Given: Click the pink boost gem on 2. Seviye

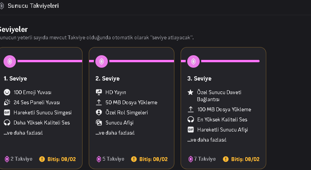Looking at the screenshot, I should pos(102,61).
